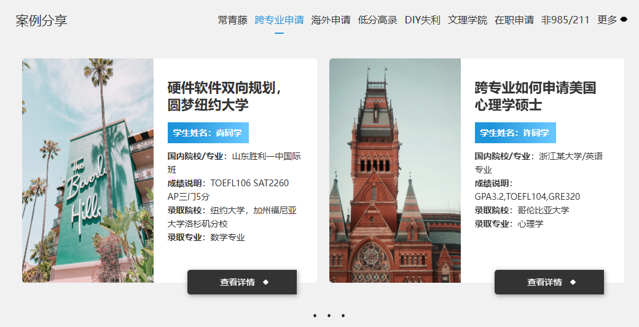Select the middle carousel pagination dot

[329, 316]
